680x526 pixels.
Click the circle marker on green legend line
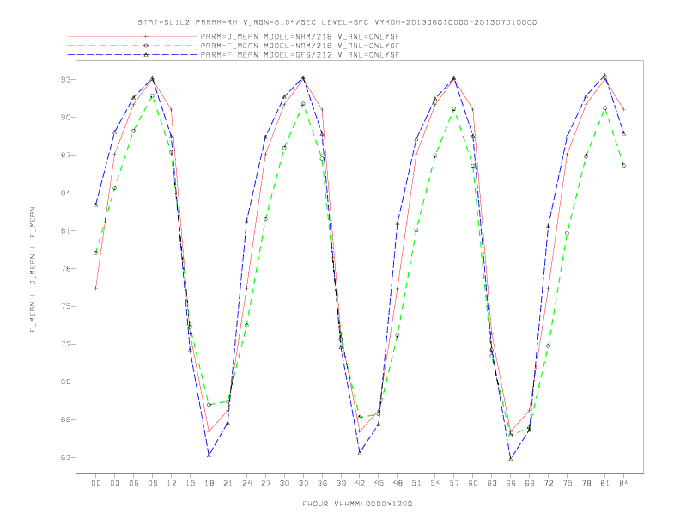(146, 46)
